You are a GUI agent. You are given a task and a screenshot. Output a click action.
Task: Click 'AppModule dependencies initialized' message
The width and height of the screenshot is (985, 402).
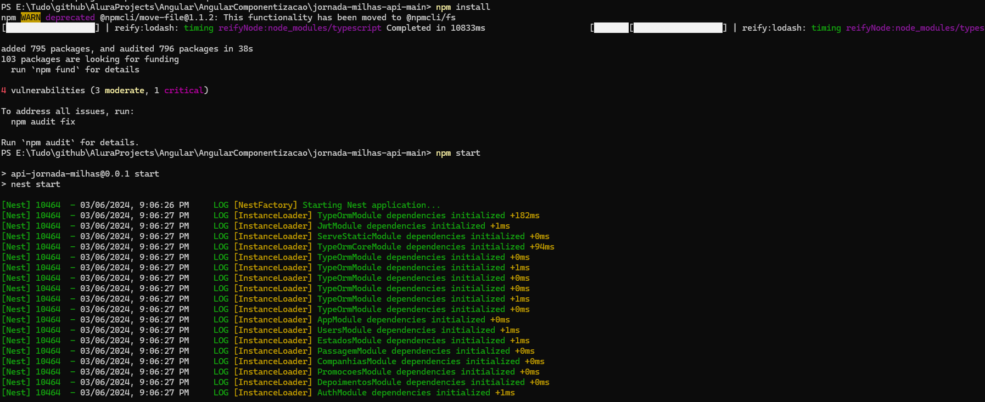click(401, 320)
